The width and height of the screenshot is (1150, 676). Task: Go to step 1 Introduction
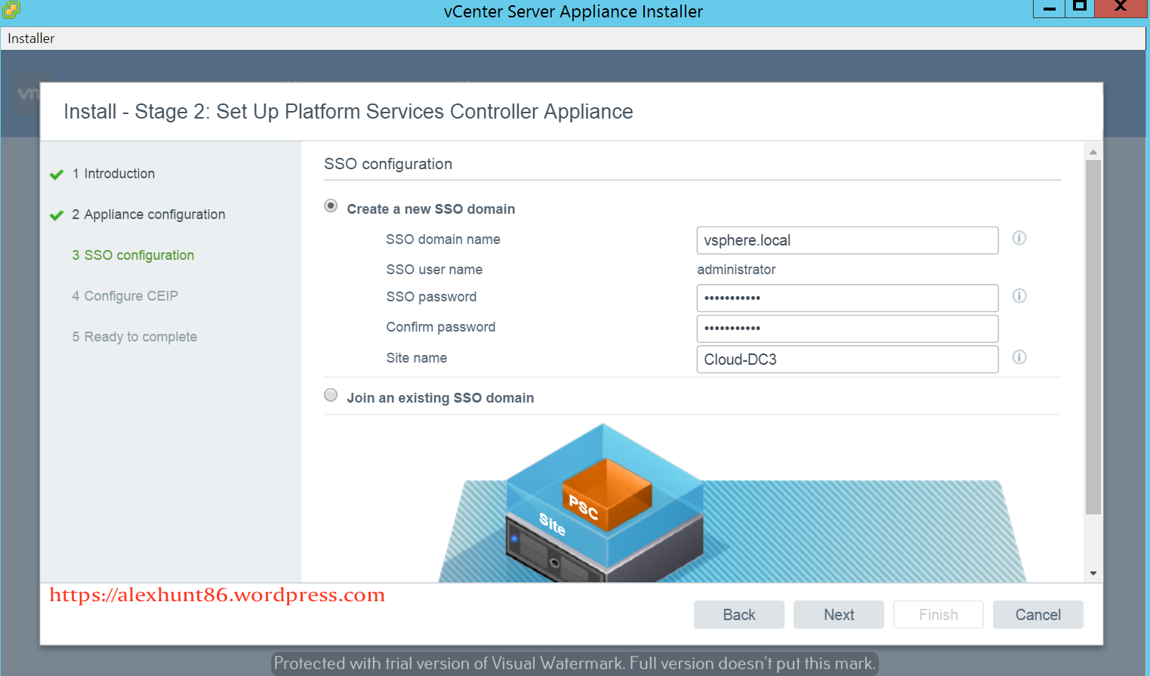[x=119, y=174]
